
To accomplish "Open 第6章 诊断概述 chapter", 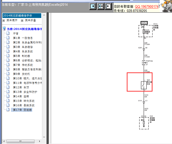I will (27, 60).
